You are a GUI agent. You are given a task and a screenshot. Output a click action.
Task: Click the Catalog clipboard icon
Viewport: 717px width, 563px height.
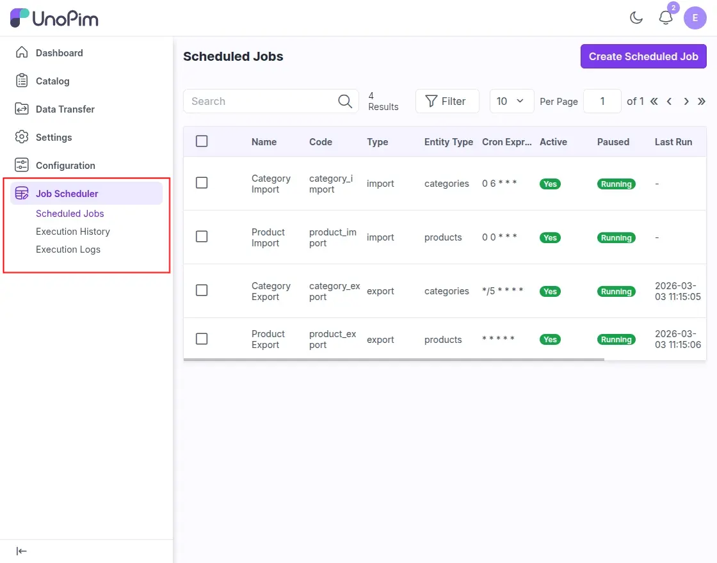pos(22,81)
